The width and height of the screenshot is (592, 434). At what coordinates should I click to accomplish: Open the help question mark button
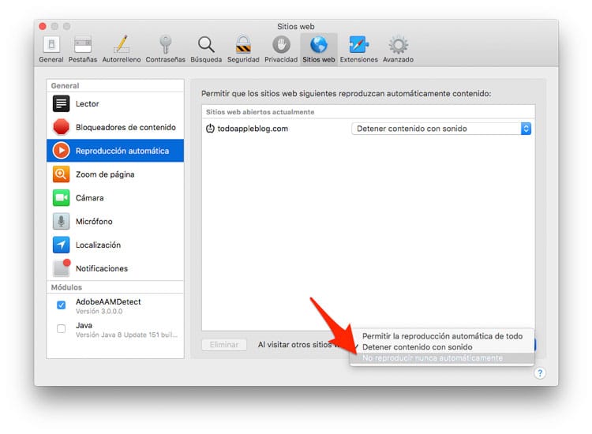540,373
